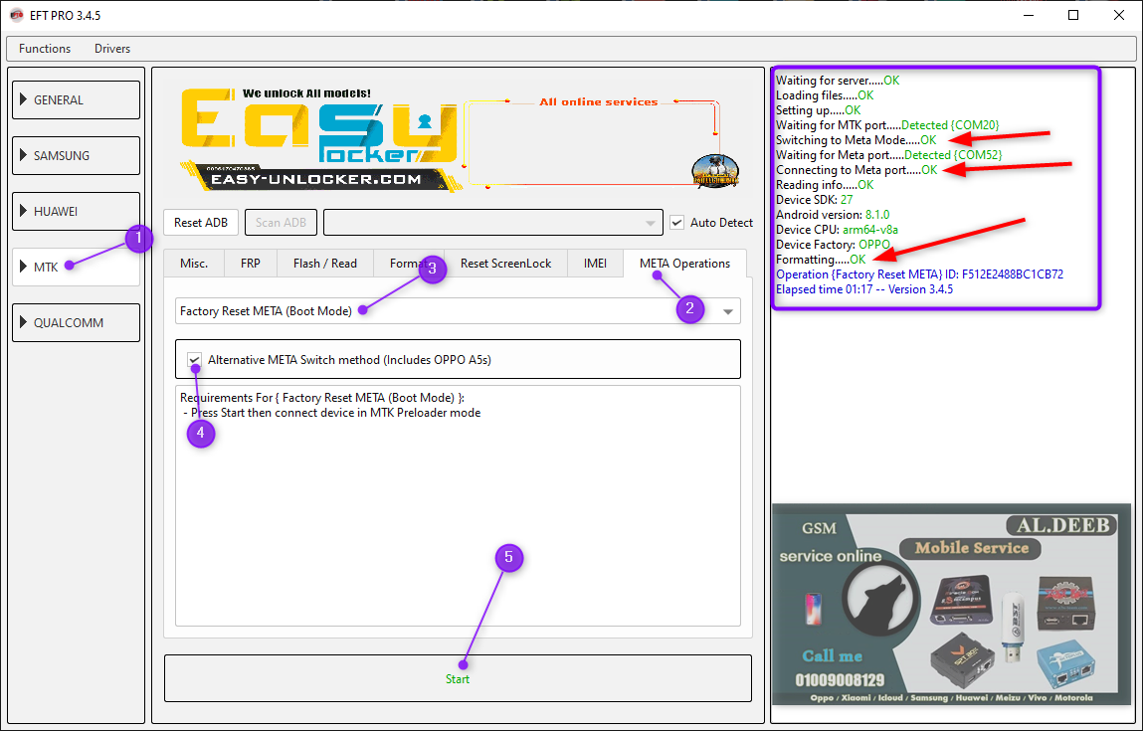Click the PUBG game icon in banner

point(715,172)
